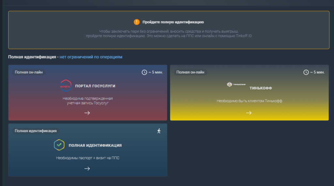Click the green checkmark hexagon icon

[x=59, y=145]
